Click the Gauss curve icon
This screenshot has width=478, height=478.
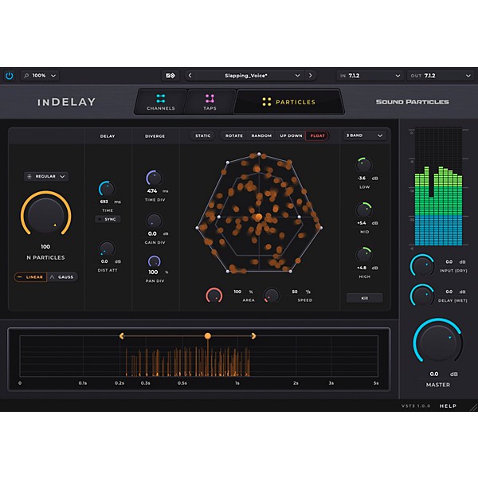click(52, 277)
